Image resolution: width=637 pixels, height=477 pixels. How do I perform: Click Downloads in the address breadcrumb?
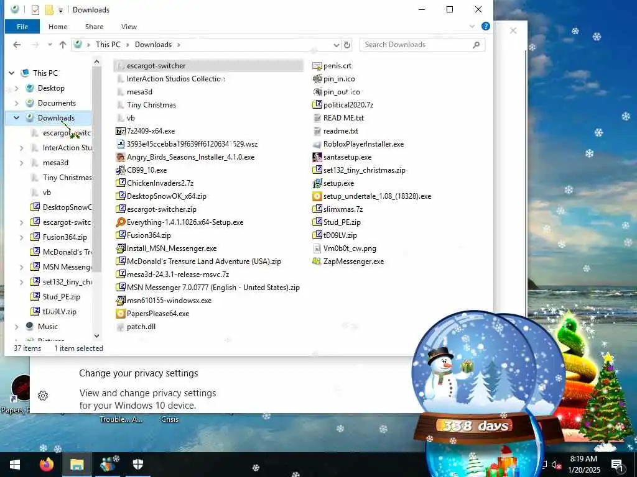click(x=153, y=45)
